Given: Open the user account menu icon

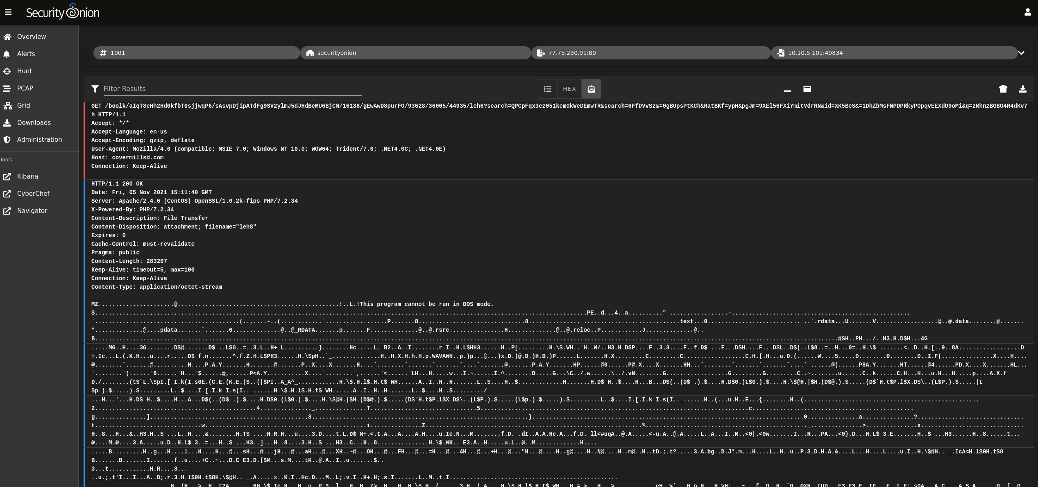Looking at the screenshot, I should (x=1027, y=12).
